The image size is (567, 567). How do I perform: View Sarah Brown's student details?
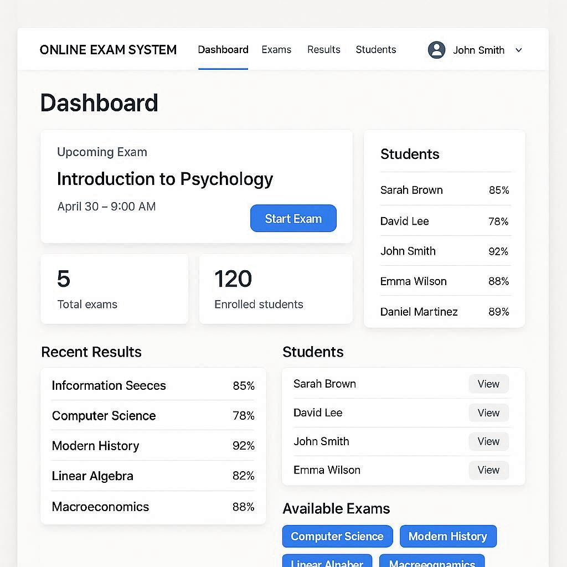[488, 384]
